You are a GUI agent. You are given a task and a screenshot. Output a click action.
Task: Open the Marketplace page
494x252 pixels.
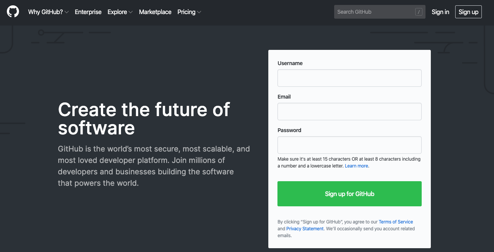(155, 12)
